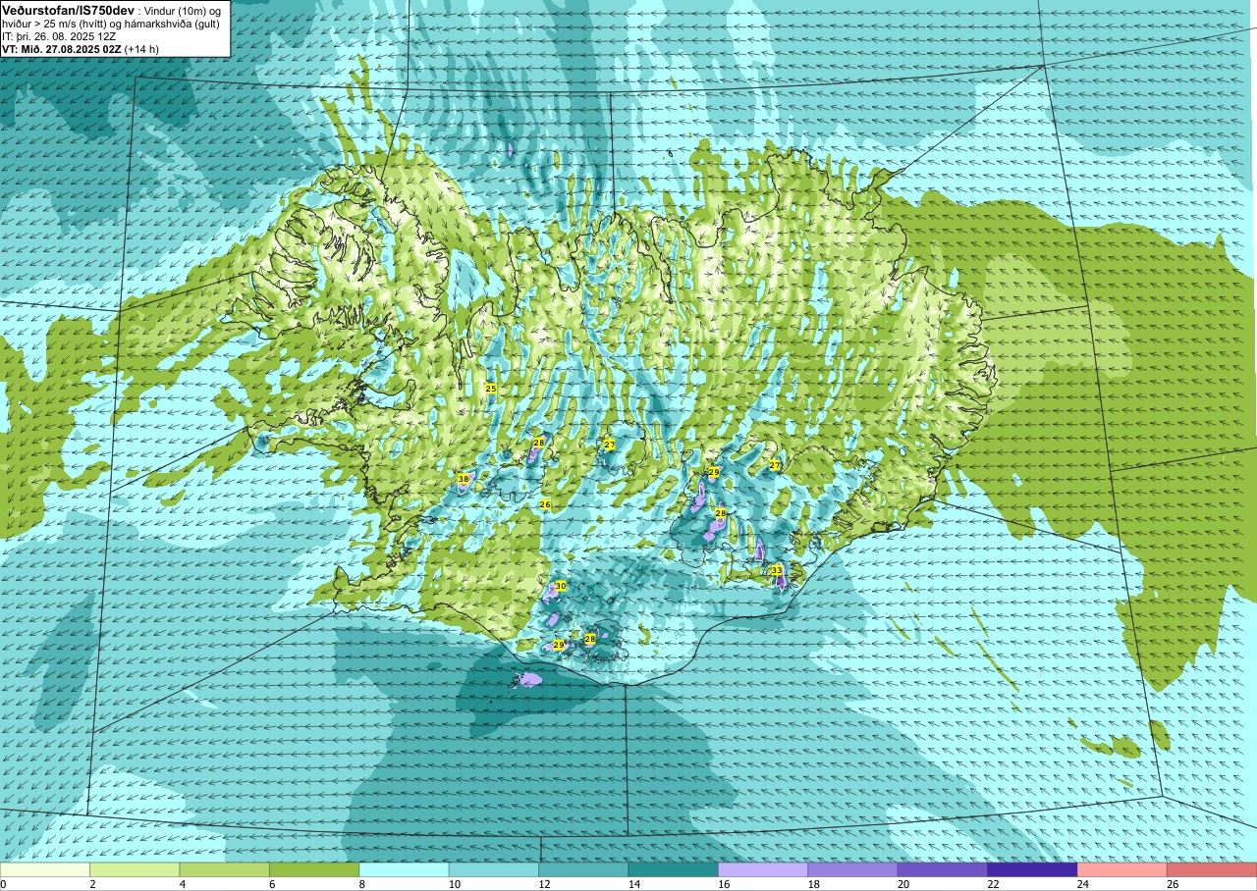Select the 2–4 m/s light green legend swatch

(135, 869)
